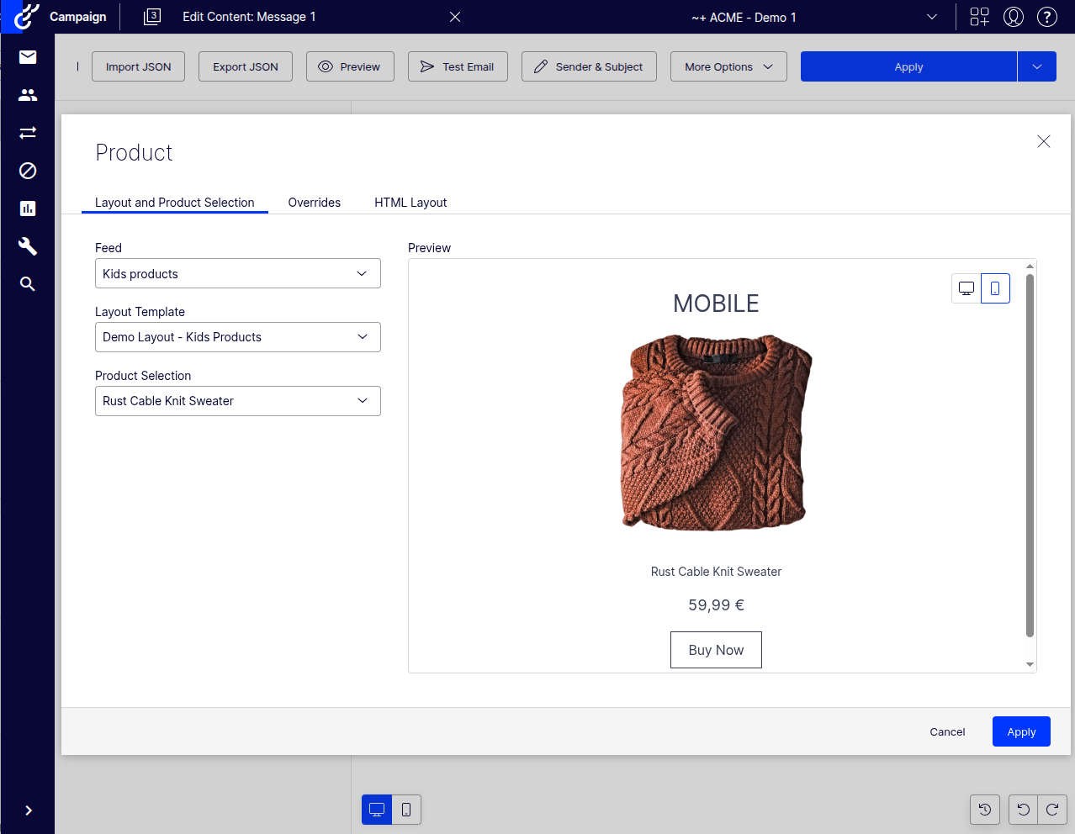1075x834 pixels.
Task: Switch preview to desktop view
Action: pyautogui.click(x=965, y=288)
